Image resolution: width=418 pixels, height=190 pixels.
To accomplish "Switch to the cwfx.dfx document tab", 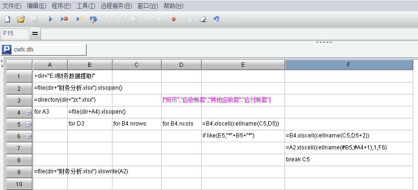I will (44, 50).
